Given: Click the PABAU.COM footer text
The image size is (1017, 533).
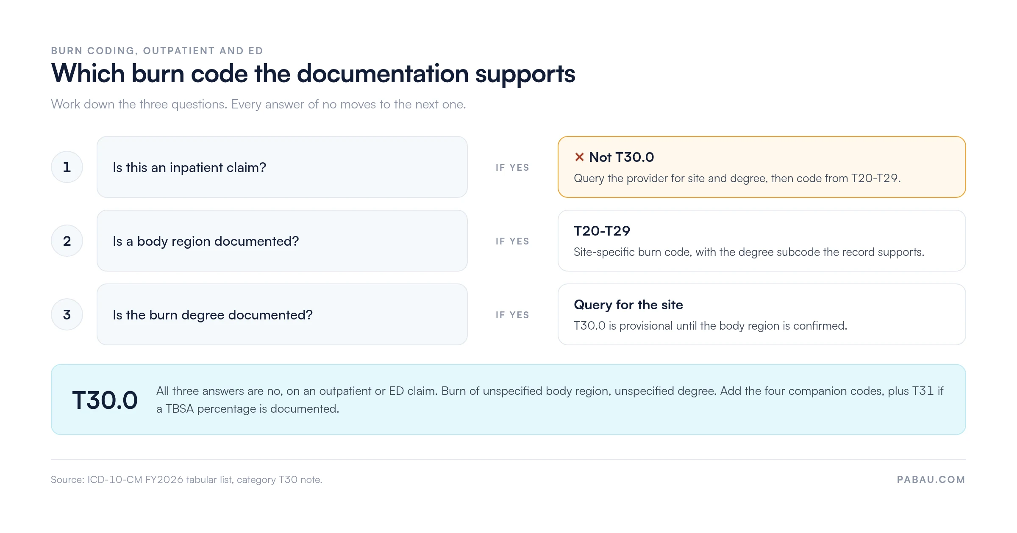Looking at the screenshot, I should tap(931, 480).
